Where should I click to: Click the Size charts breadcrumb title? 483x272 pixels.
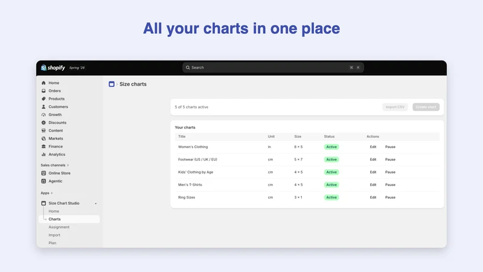(133, 84)
